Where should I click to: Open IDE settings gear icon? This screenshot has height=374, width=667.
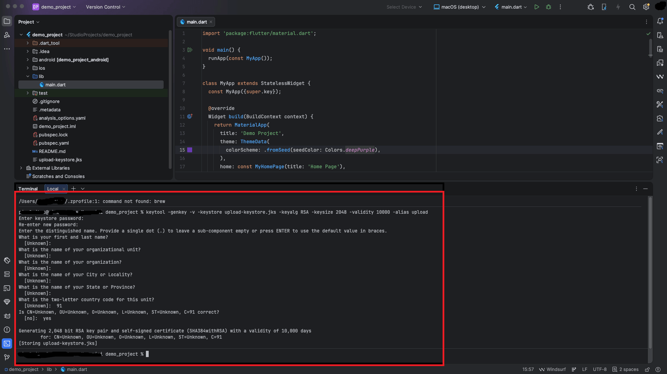click(x=646, y=7)
